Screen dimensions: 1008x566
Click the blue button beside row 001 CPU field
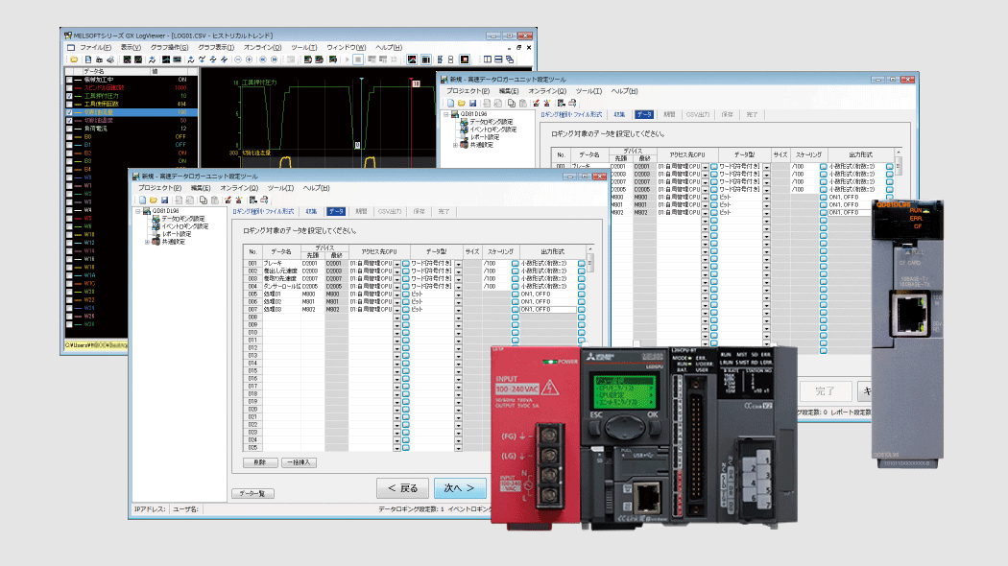[x=405, y=262]
